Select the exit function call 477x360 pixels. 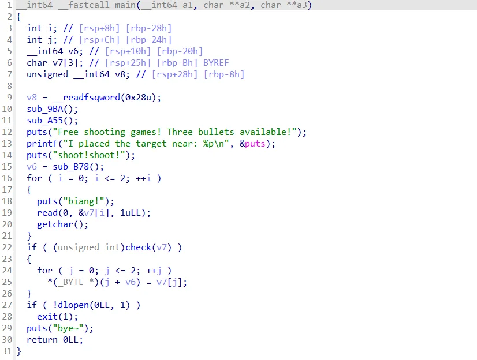pyautogui.click(x=46, y=317)
